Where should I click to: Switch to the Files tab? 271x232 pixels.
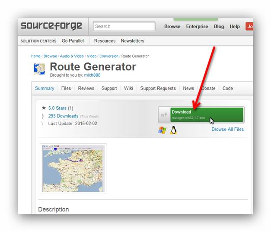[x=66, y=88]
